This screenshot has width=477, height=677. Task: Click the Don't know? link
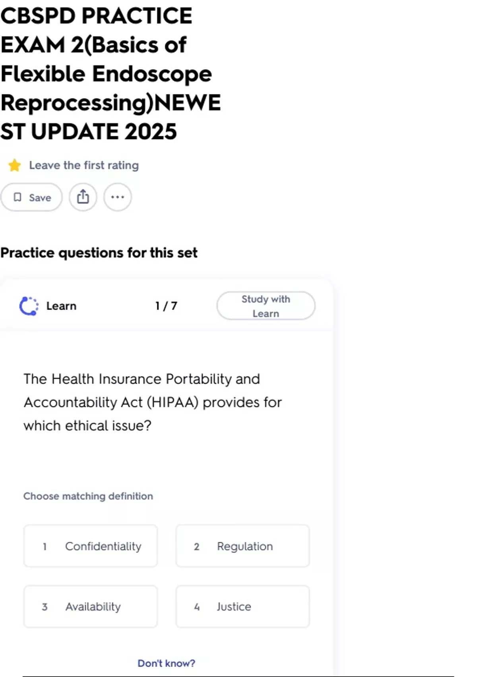tap(166, 663)
